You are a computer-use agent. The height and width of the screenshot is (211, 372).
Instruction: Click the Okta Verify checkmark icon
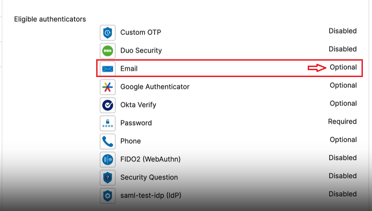pyautogui.click(x=108, y=105)
